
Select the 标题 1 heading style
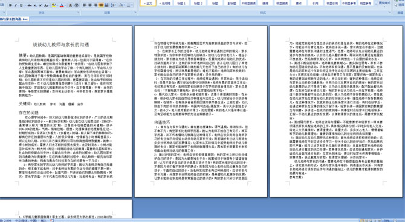pos(181,3)
